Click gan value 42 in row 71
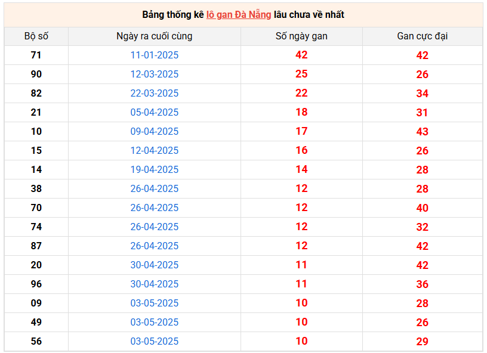 coord(301,55)
